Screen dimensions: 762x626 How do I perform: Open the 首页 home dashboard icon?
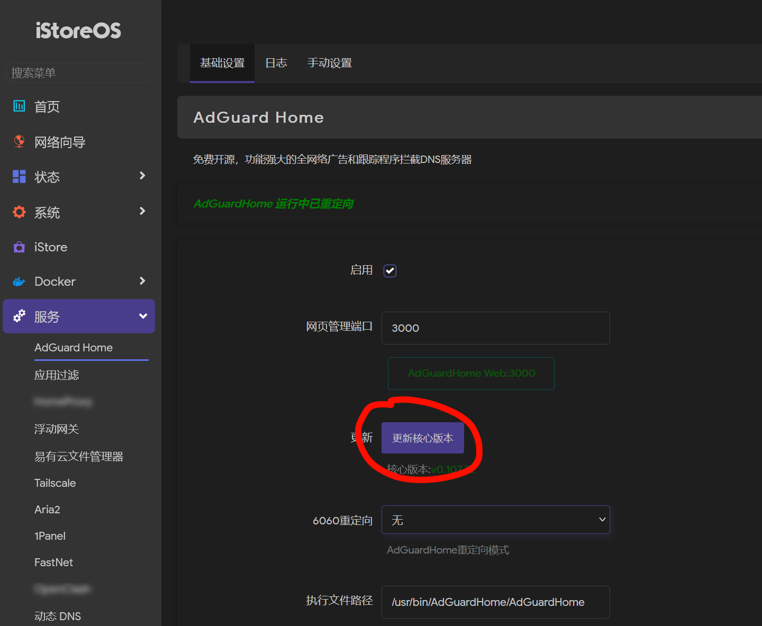coord(19,106)
